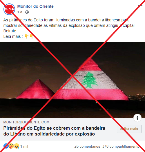The image size is (145, 152).
Task: Click the Care hugging-heart reaction icon
Action: (12, 146)
